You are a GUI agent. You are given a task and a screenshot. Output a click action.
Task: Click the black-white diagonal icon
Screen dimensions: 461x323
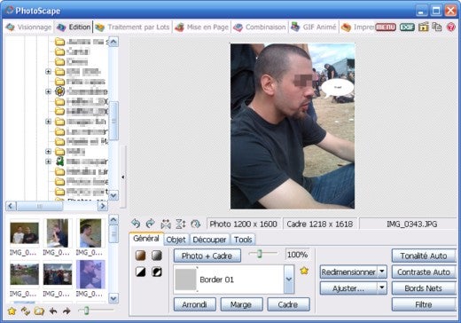(141, 272)
